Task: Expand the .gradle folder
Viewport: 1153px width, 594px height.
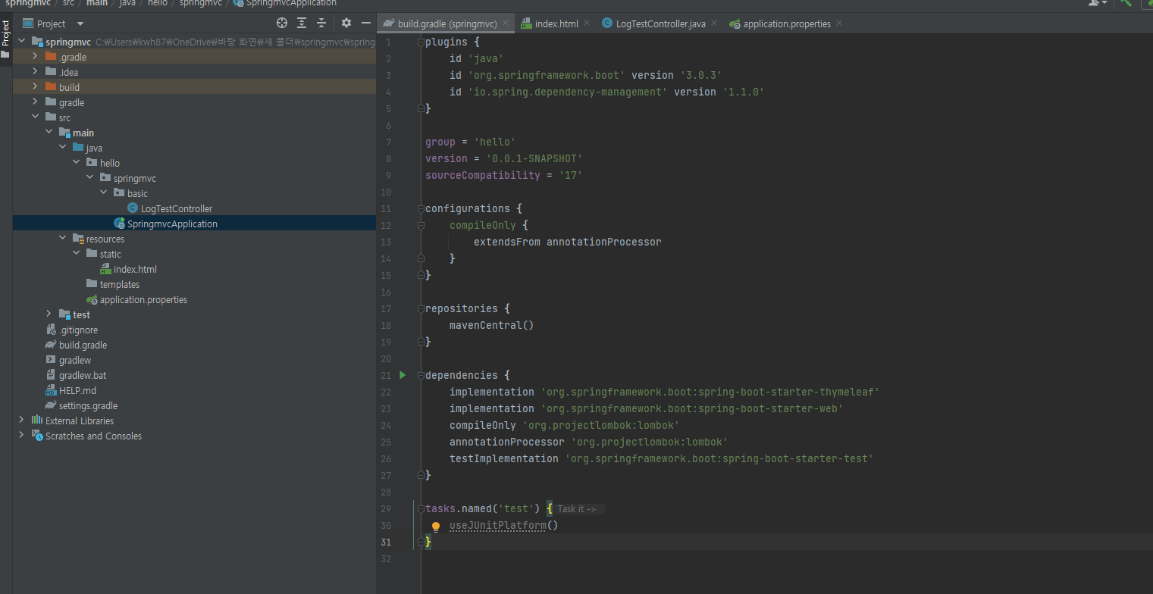Action: coord(35,57)
